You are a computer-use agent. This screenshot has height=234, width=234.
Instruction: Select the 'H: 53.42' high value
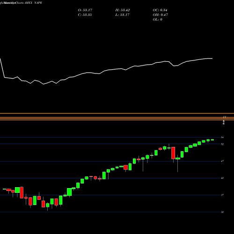point(123,10)
